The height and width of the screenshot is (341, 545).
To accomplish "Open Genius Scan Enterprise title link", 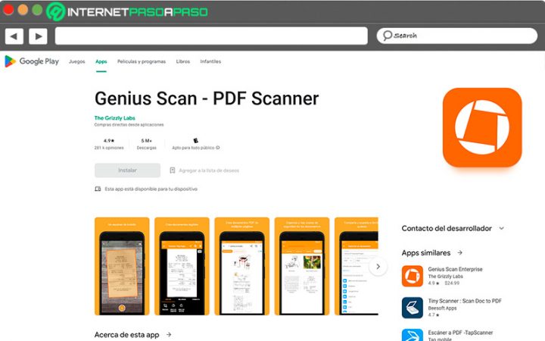I will coord(455,269).
